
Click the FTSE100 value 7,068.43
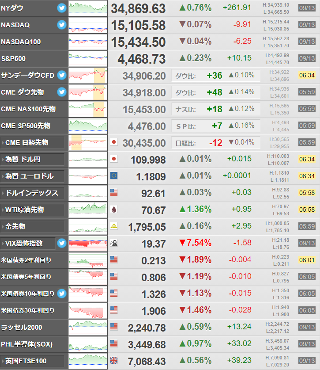147,362
